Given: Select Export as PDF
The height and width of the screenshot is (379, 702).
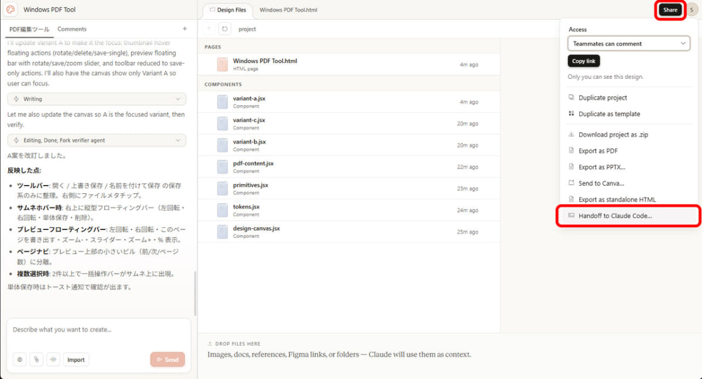Looking at the screenshot, I should click(598, 151).
